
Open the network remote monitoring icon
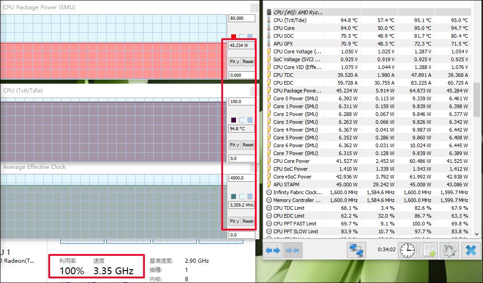coord(356,250)
